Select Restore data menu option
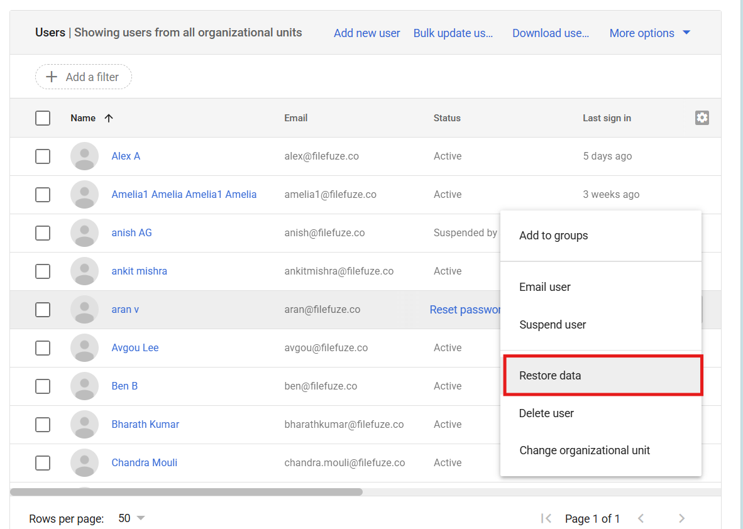The image size is (743, 529). (603, 375)
